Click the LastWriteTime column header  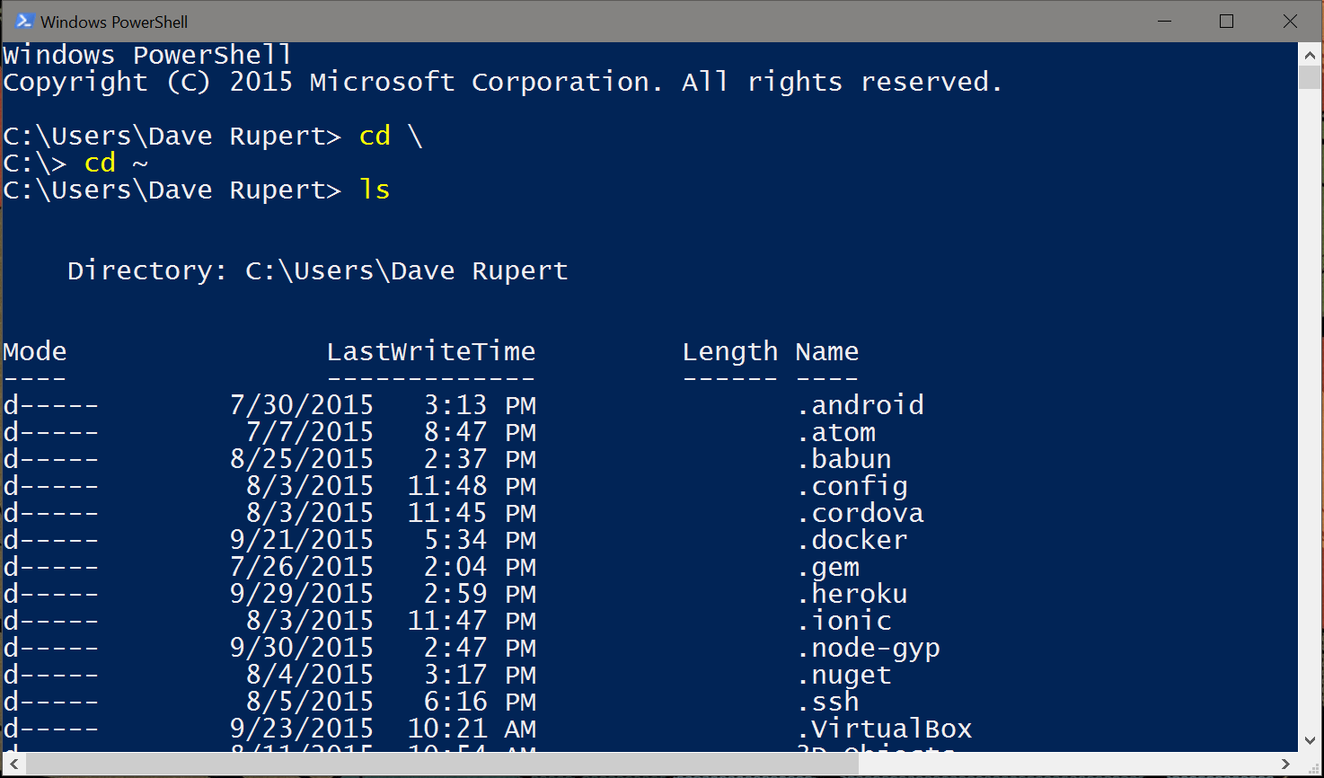(430, 351)
